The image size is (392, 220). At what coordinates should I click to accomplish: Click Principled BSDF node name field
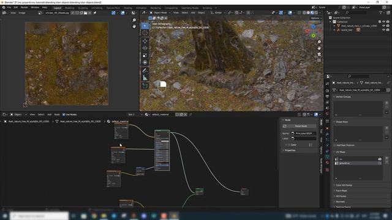point(304,133)
